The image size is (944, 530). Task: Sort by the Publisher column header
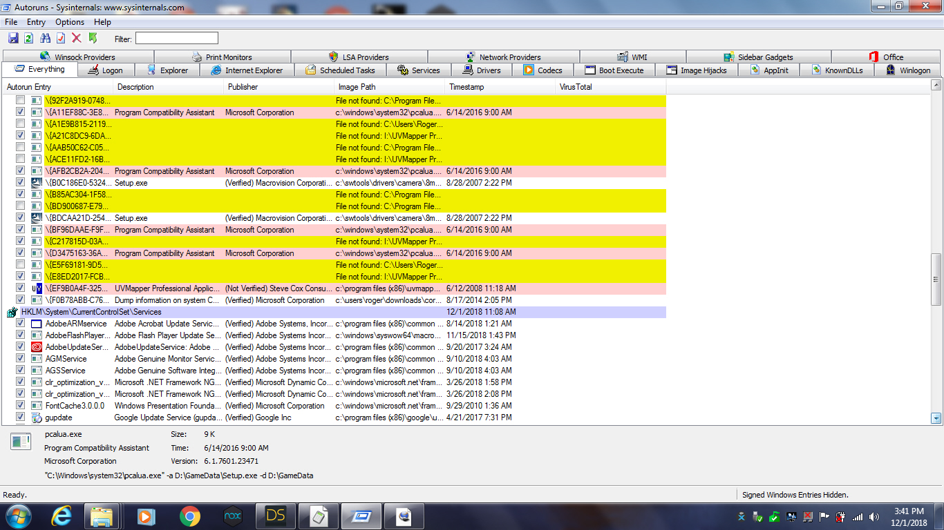[279, 87]
